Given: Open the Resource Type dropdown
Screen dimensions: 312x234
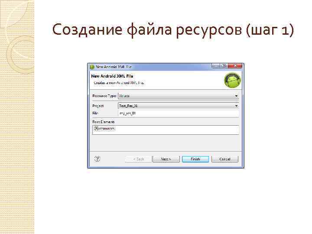Looking at the screenshot, I should click(179, 96).
